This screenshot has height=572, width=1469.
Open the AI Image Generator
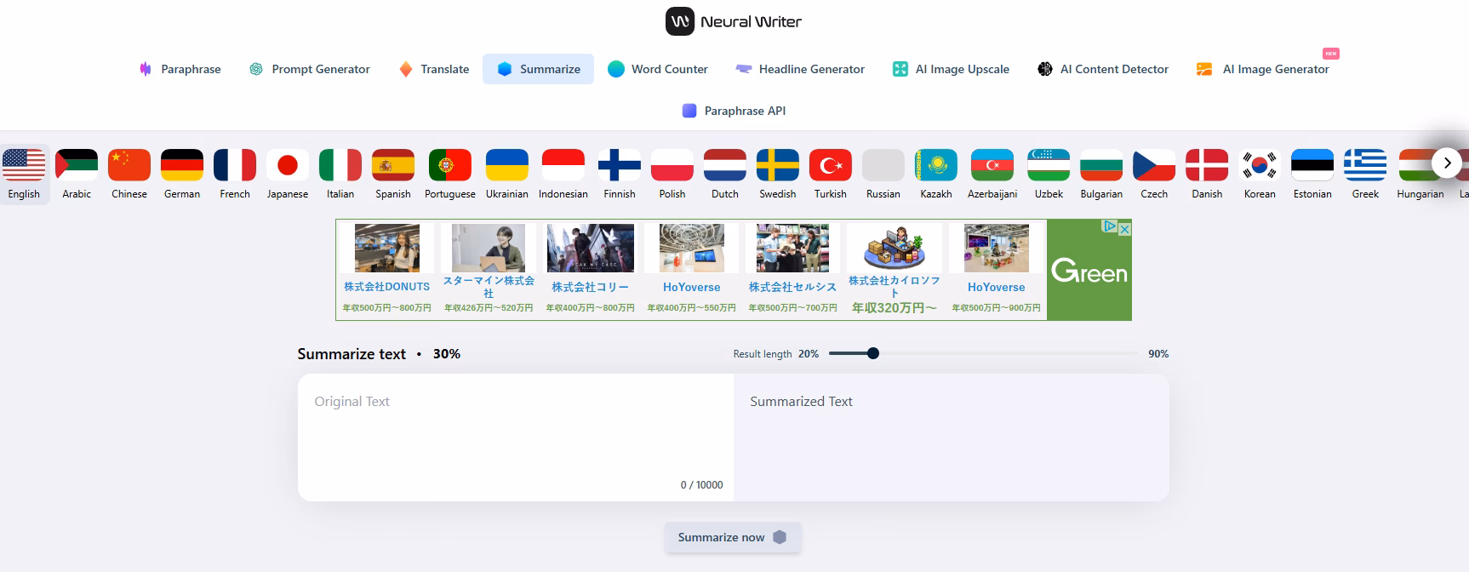[1263, 69]
